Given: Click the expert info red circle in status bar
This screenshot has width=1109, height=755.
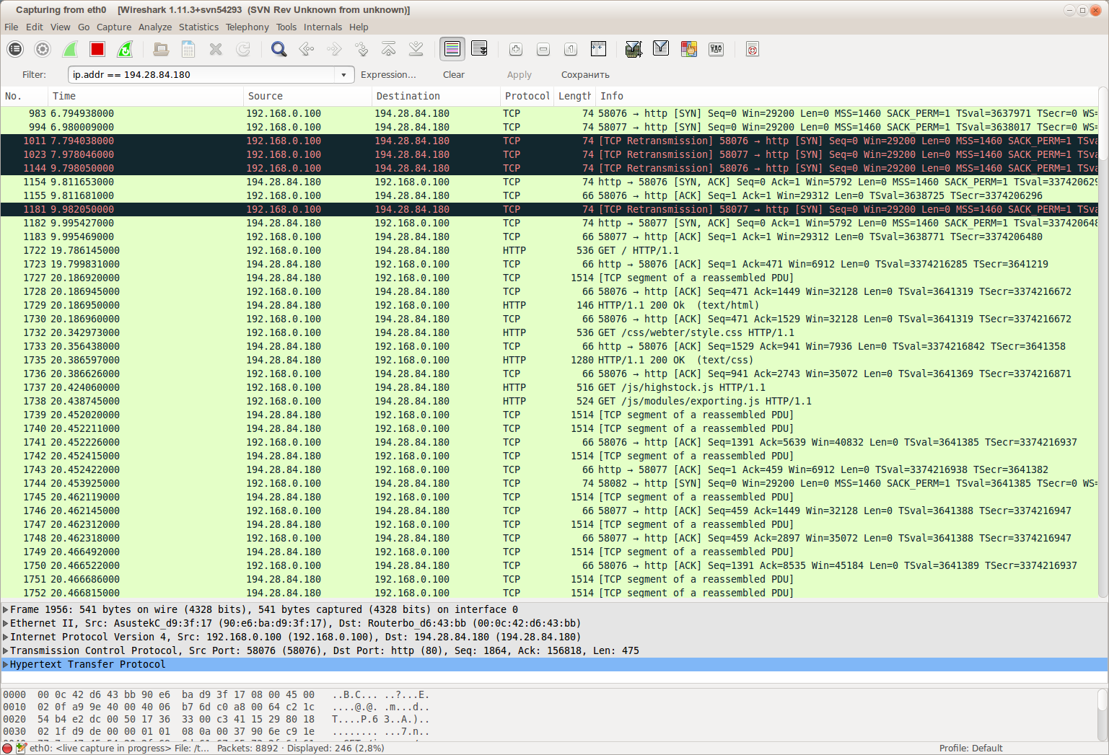Looking at the screenshot, I should click(7, 749).
